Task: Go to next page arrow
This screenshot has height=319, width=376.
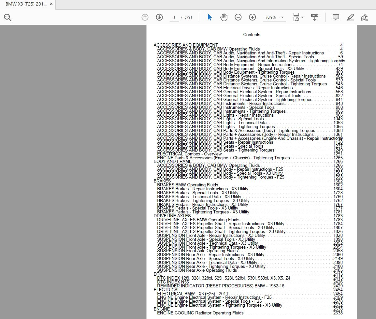Action: 159,17
